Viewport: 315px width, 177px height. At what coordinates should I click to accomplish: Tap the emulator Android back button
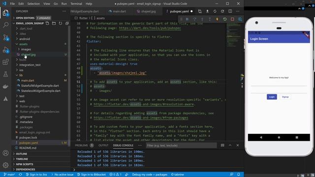261,138
